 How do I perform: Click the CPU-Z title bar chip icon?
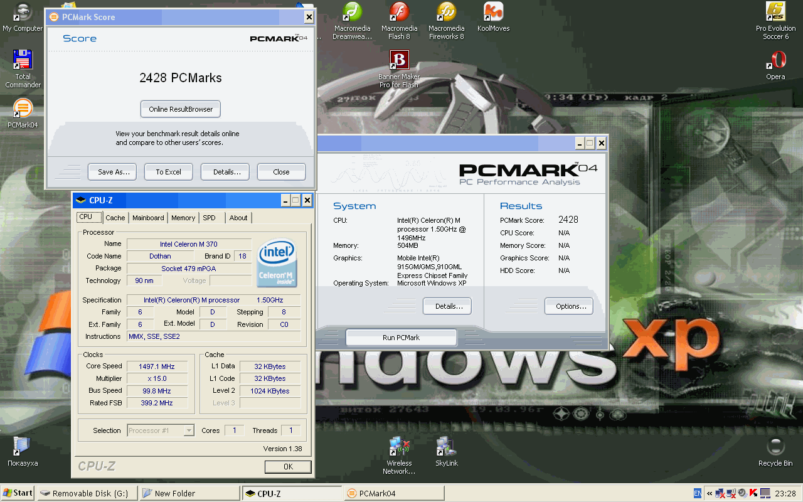pos(80,201)
